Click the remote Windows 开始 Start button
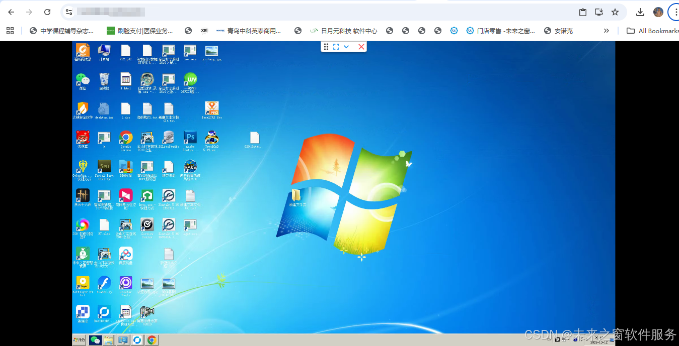 click(x=80, y=340)
